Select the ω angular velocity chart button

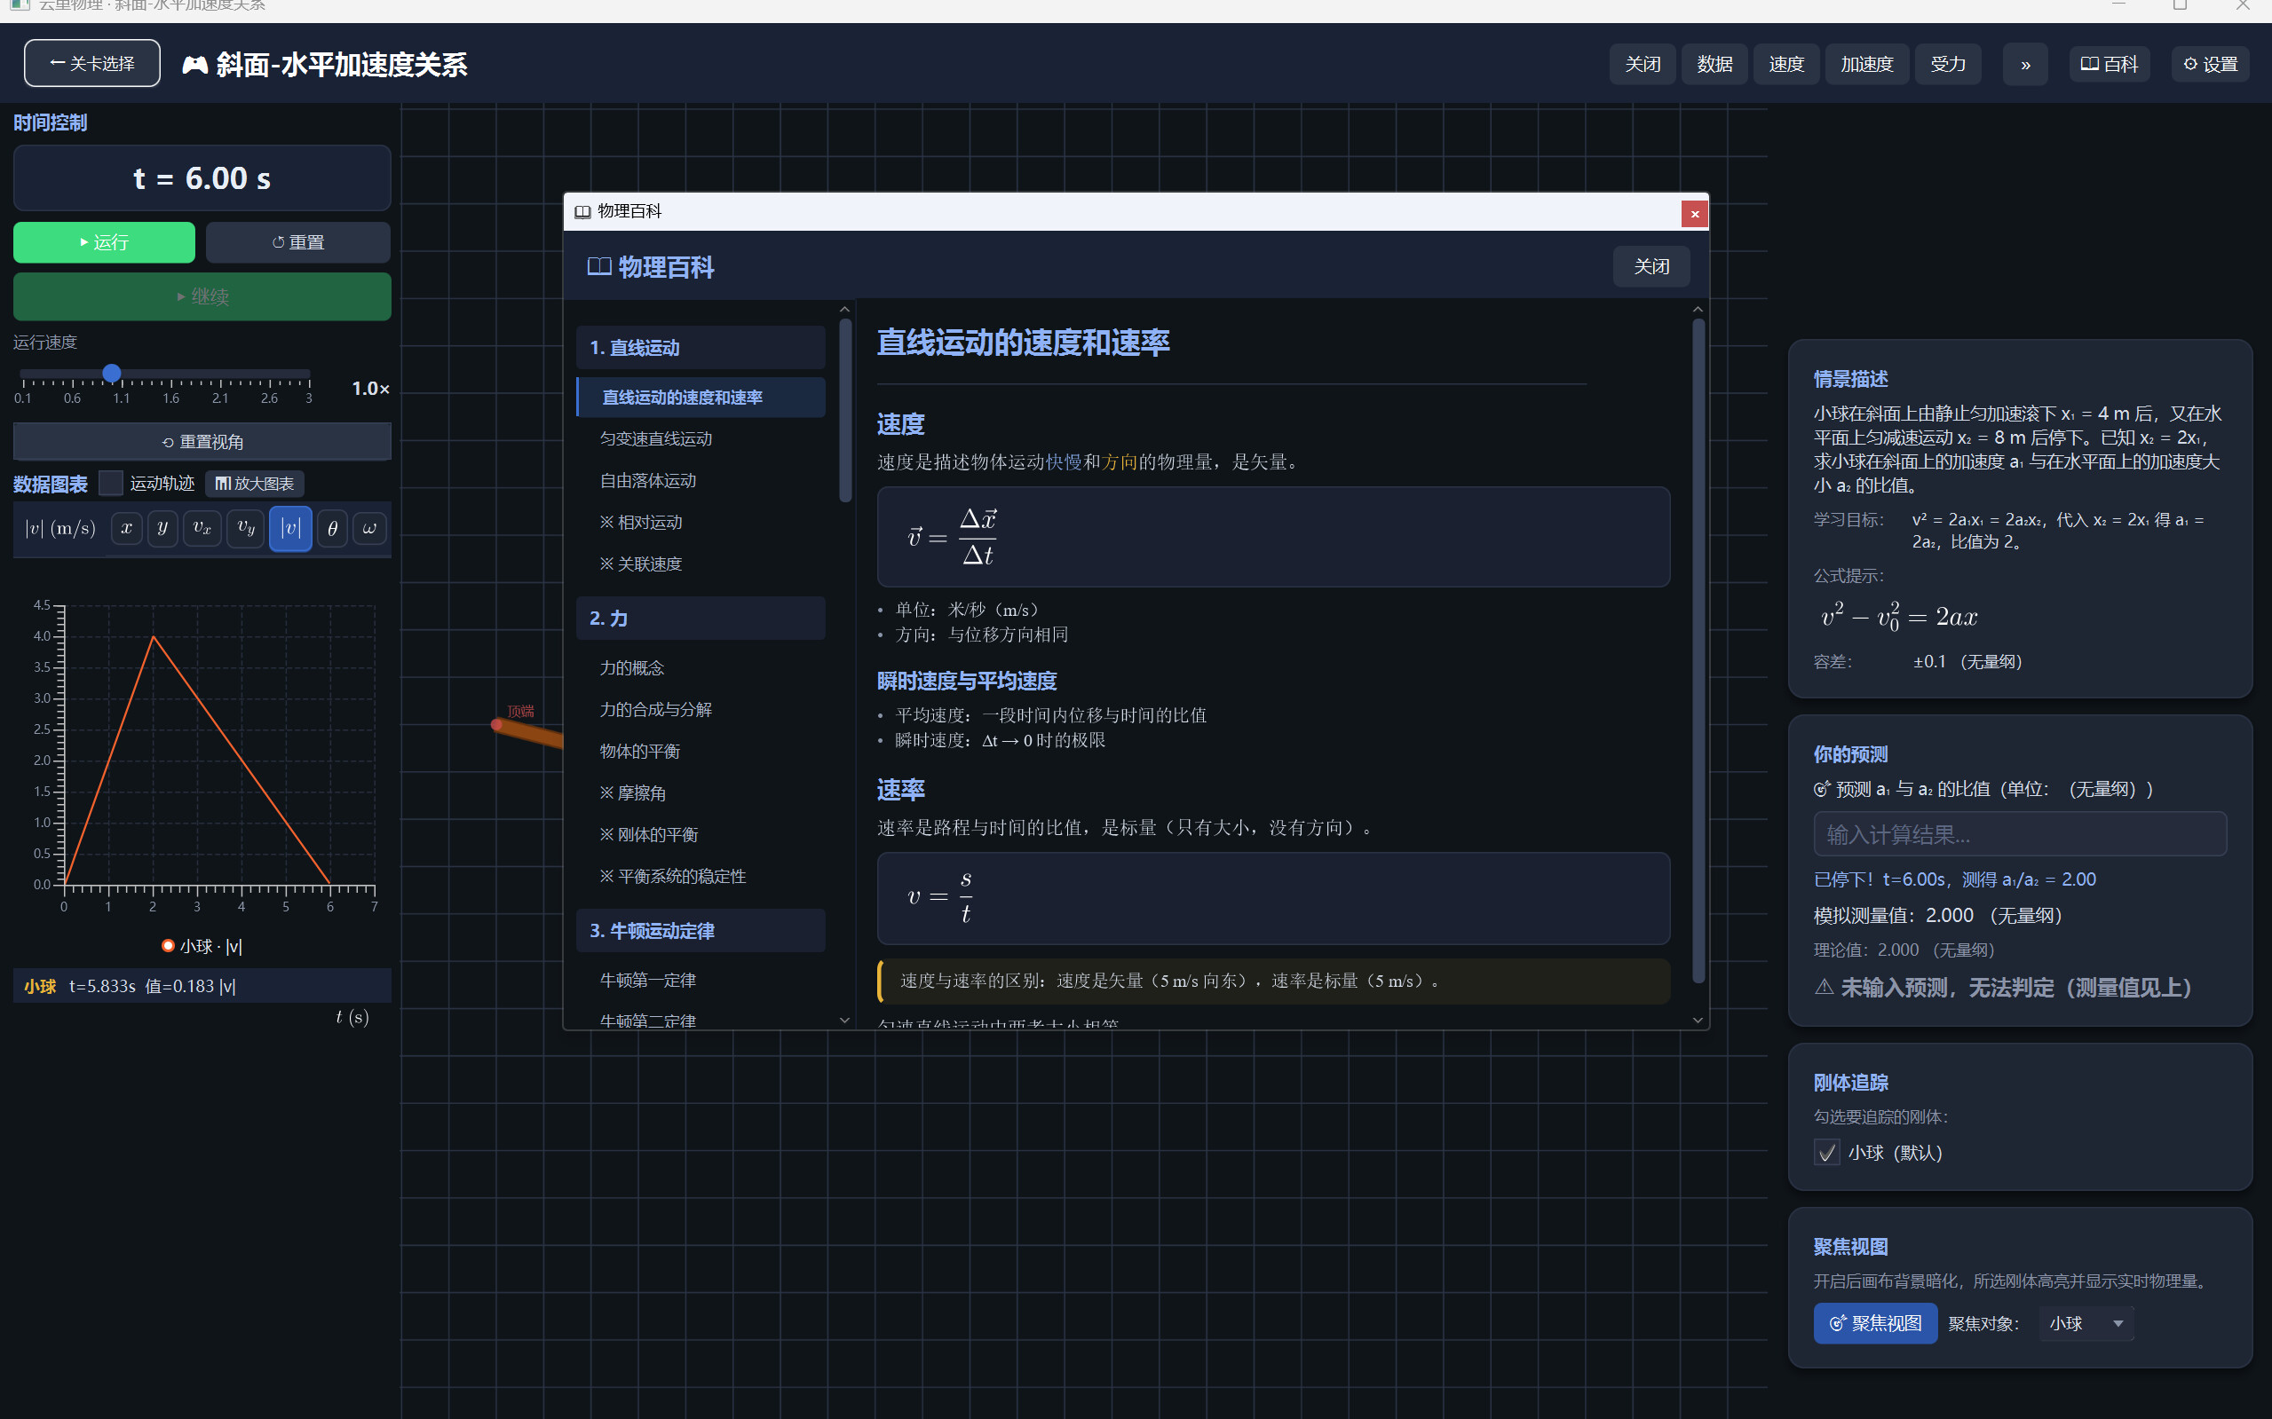[x=369, y=528]
